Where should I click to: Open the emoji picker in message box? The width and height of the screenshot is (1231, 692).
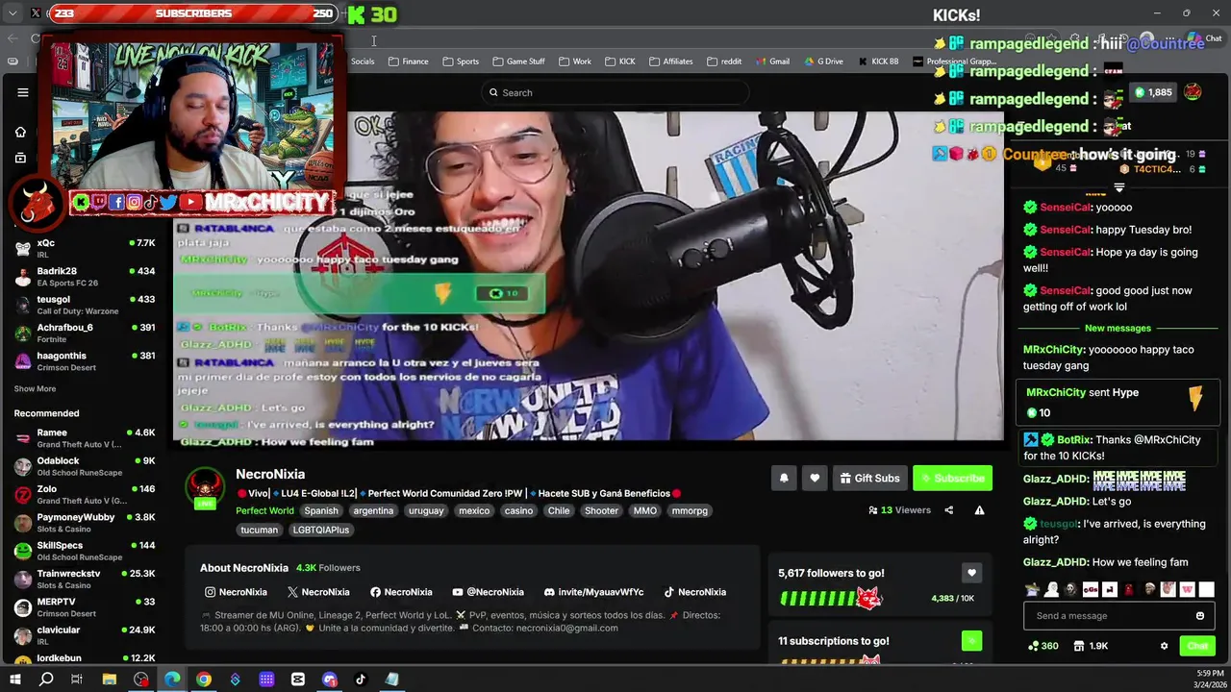point(1199,616)
